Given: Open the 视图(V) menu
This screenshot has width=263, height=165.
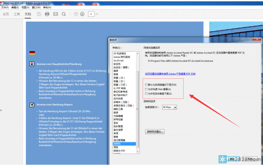Looking at the screenshot, I should click(x=25, y=7).
